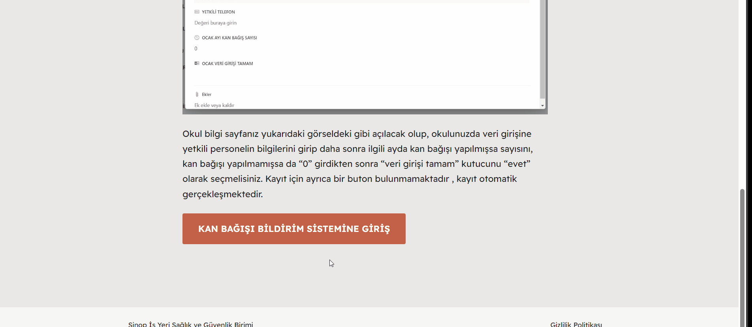Select the blood donation count value 0
The width and height of the screenshot is (752, 327).
(x=196, y=49)
